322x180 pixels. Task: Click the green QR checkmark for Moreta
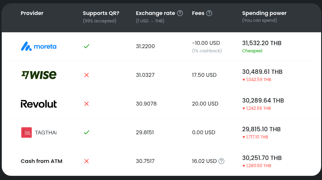click(87, 46)
